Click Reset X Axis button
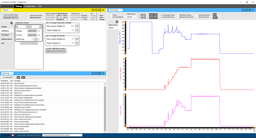256x138 pixels. [153, 18]
